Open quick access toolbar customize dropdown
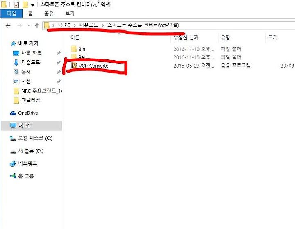Image resolution: width=295 pixels, height=229 pixels. 32,5
